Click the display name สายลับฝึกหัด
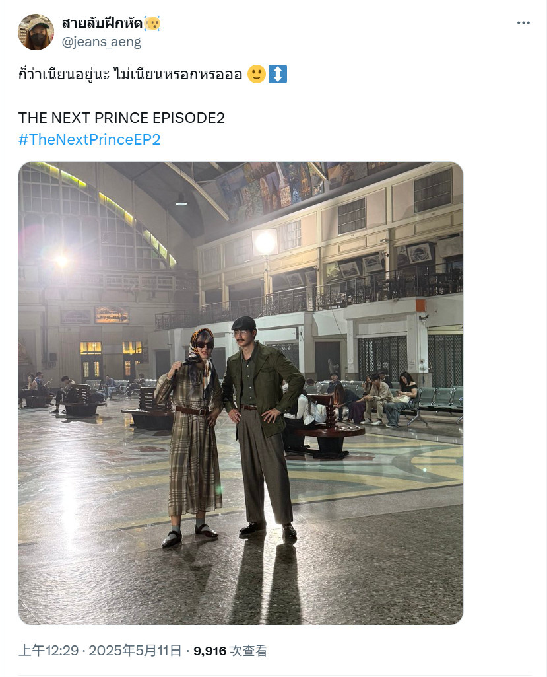This screenshot has height=677, width=547. (x=102, y=23)
